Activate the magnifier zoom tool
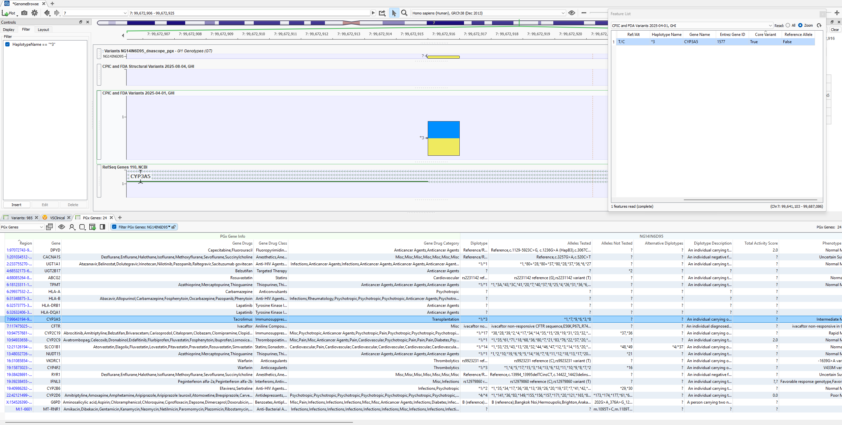The width and height of the screenshot is (842, 425). click(404, 13)
